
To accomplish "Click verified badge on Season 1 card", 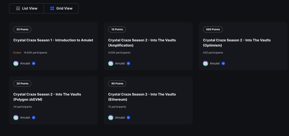I will 33,64.
